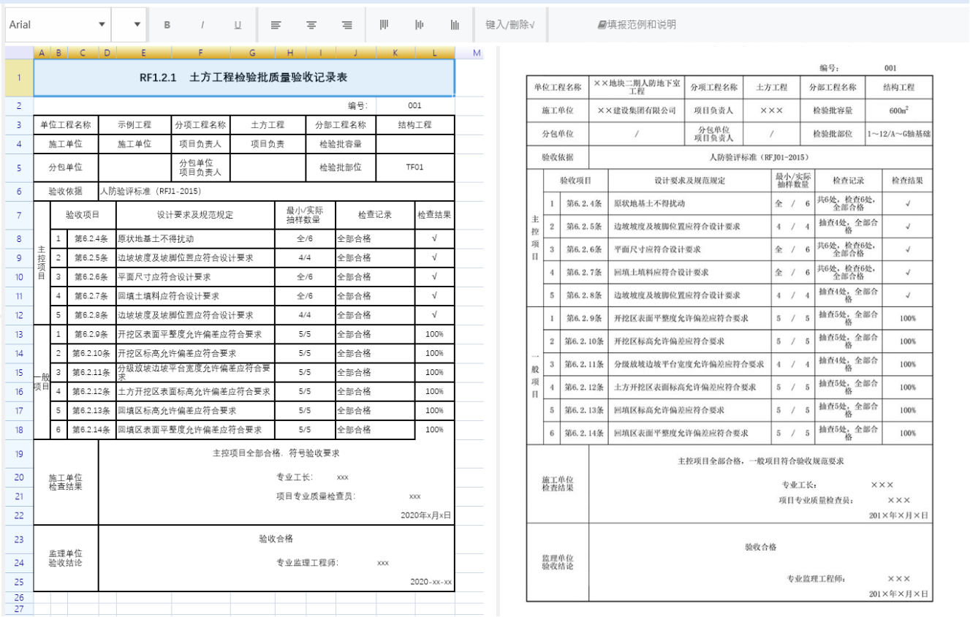Click spreadsheet 全部合格 cell in row 8
The height and width of the screenshot is (617, 970).
(x=375, y=239)
